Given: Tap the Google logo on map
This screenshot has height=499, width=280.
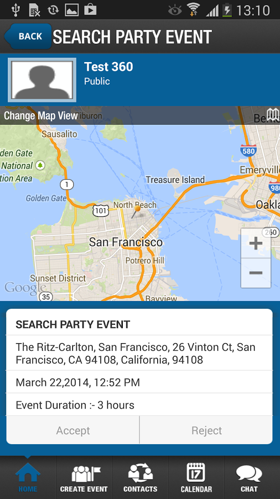Looking at the screenshot, I should [x=25, y=288].
